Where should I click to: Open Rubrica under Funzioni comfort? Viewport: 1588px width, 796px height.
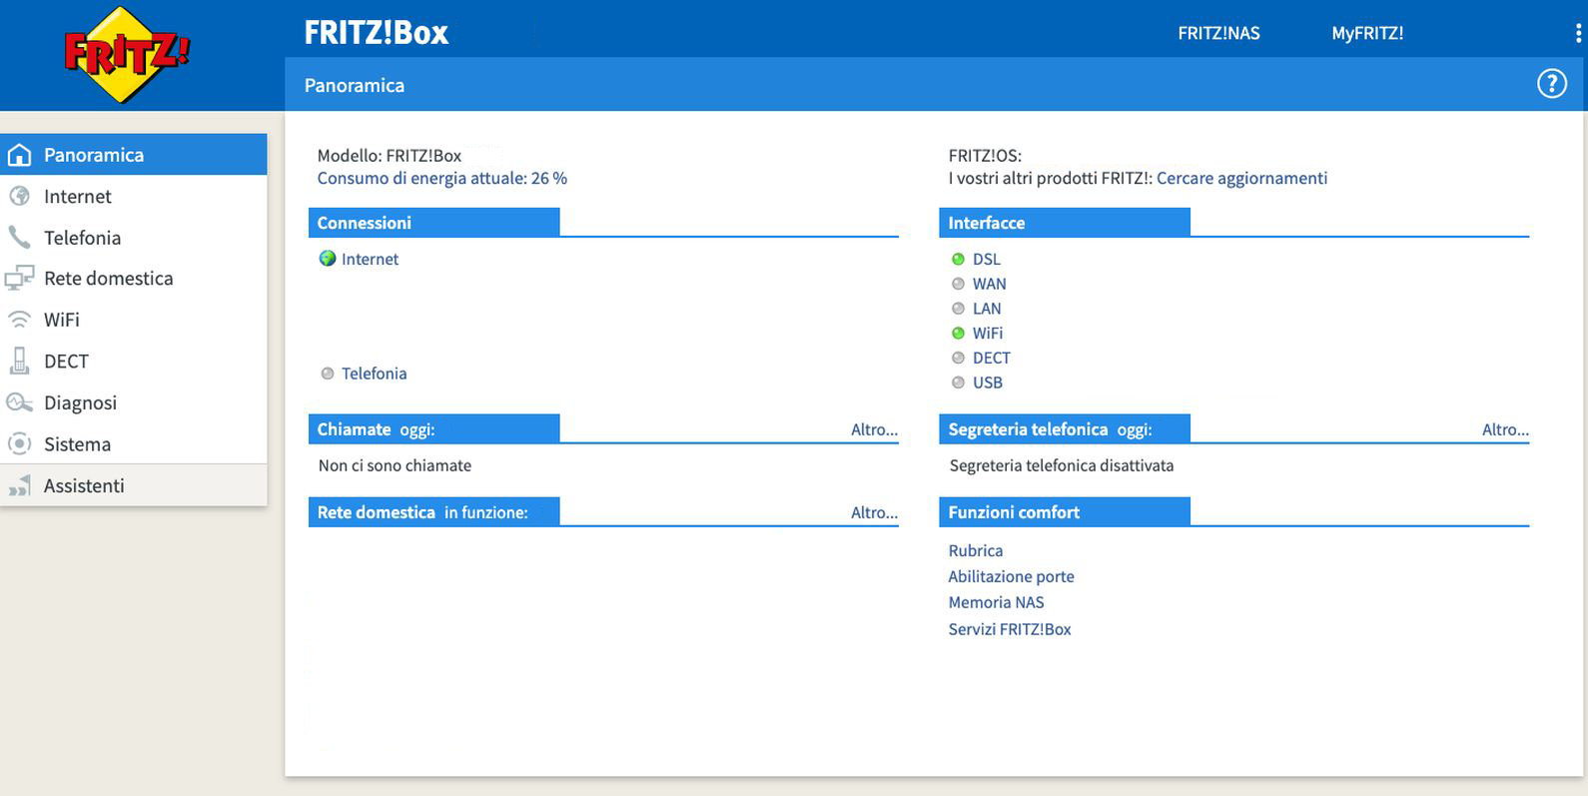976,550
